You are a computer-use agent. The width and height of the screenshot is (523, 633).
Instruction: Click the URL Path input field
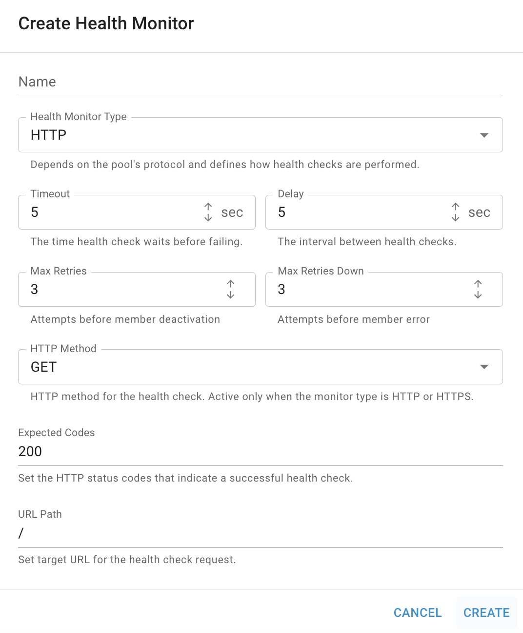tap(261, 533)
